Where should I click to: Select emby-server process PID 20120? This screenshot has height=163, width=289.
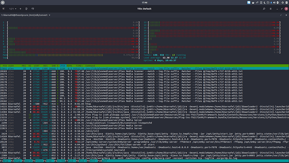tap(144, 142)
